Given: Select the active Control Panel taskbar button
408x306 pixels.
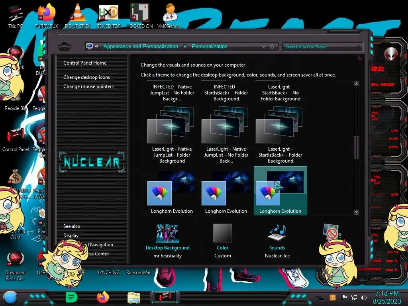Looking at the screenshot, I should tap(165, 297).
